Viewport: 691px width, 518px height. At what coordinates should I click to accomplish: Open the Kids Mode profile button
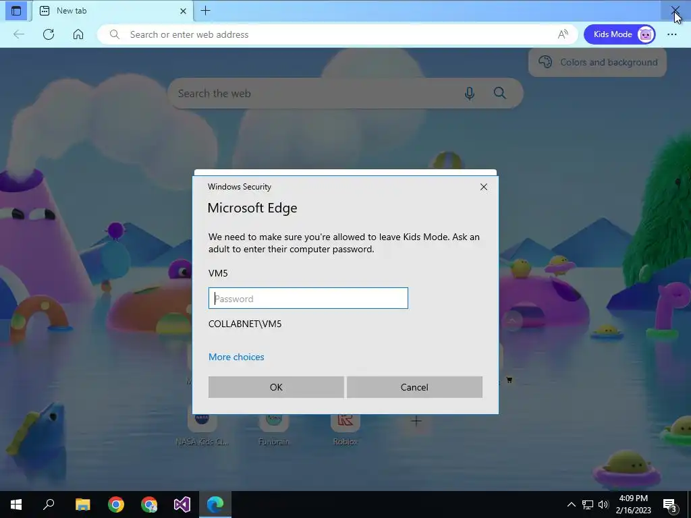click(619, 34)
